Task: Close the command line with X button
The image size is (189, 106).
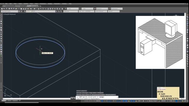Action: (x=72, y=98)
